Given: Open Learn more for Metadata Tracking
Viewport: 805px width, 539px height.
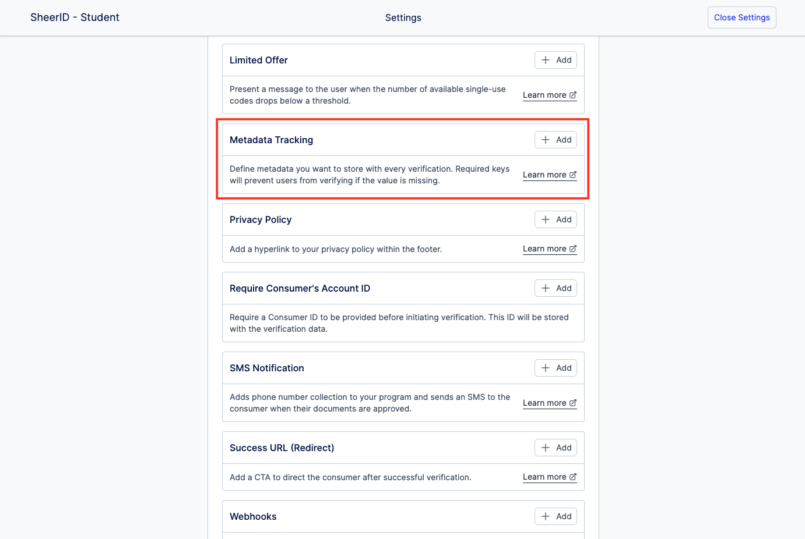Looking at the screenshot, I should (544, 175).
